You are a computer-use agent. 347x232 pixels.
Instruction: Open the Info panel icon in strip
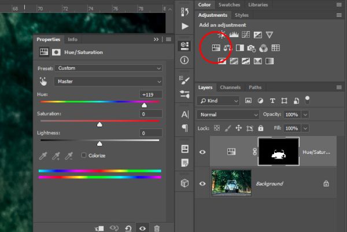point(184,60)
